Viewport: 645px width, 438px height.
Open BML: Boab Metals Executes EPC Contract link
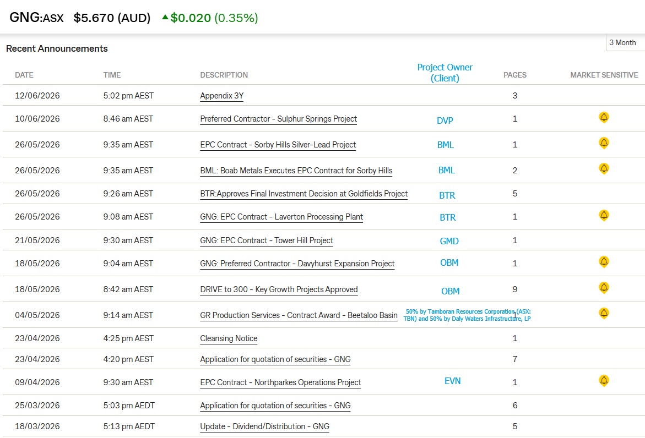[296, 171]
